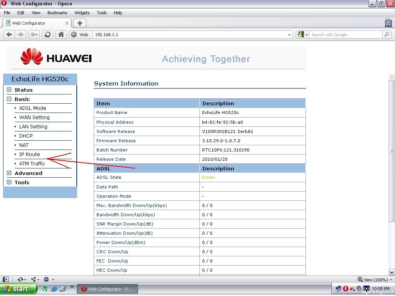Switch to Web Configurator taskbar button
The width and height of the screenshot is (395, 296).
[107, 289]
